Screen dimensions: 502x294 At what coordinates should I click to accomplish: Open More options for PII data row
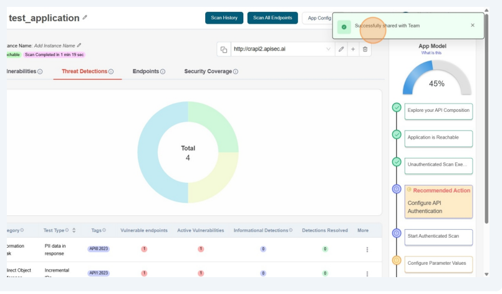point(367,250)
